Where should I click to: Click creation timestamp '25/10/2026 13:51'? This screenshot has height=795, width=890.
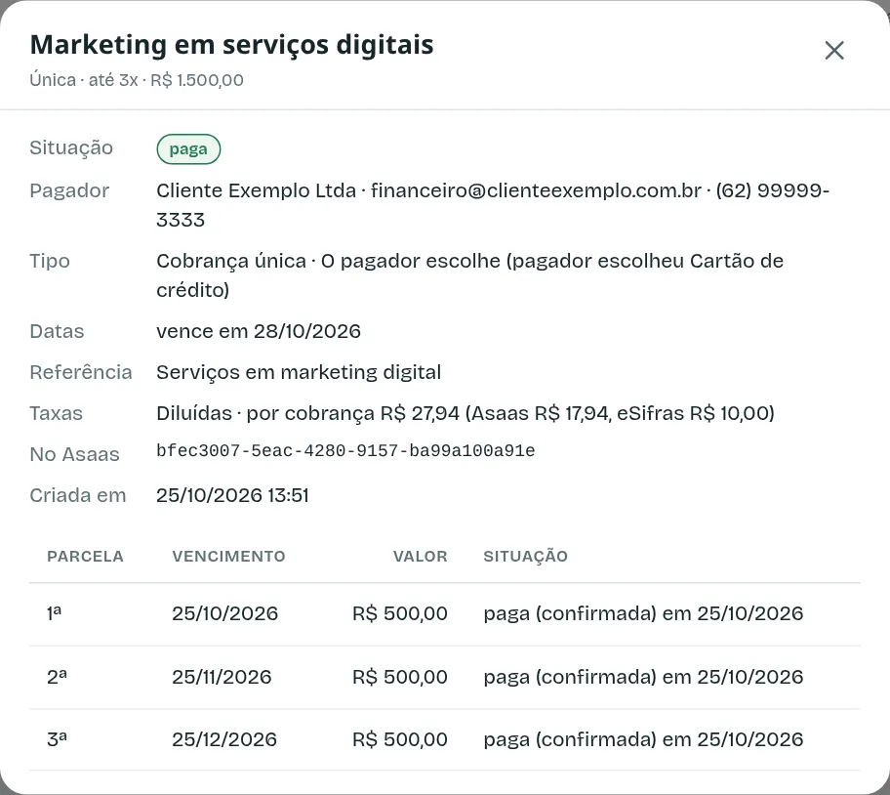click(x=232, y=496)
